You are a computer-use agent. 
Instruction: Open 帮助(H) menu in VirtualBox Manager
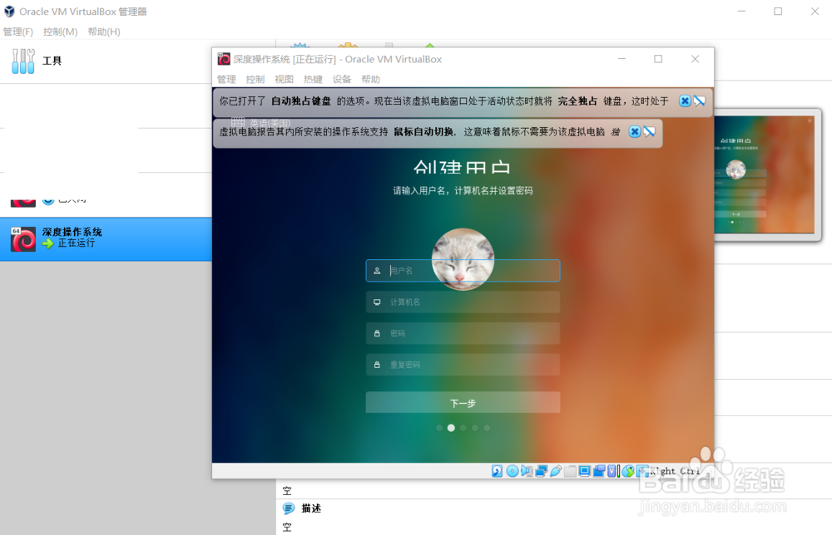point(104,32)
